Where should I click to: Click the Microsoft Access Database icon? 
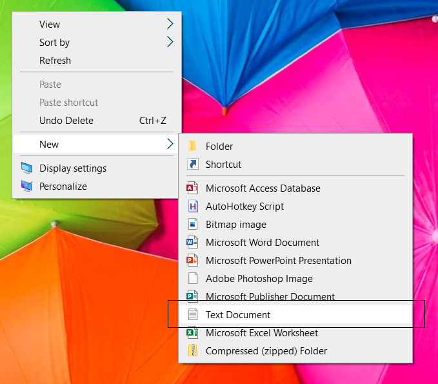(x=192, y=188)
